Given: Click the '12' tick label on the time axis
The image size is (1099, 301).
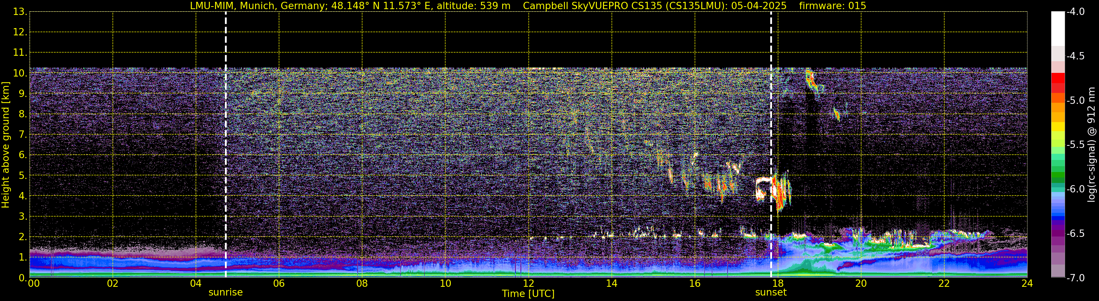Looking at the screenshot, I should point(528,284).
